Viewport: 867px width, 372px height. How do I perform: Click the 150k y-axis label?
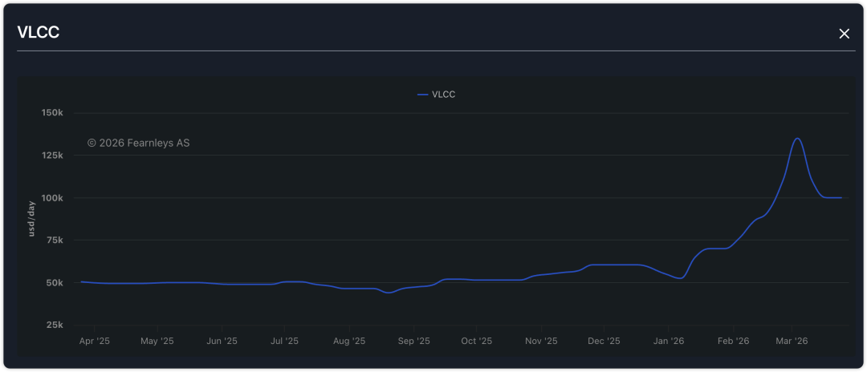point(51,112)
